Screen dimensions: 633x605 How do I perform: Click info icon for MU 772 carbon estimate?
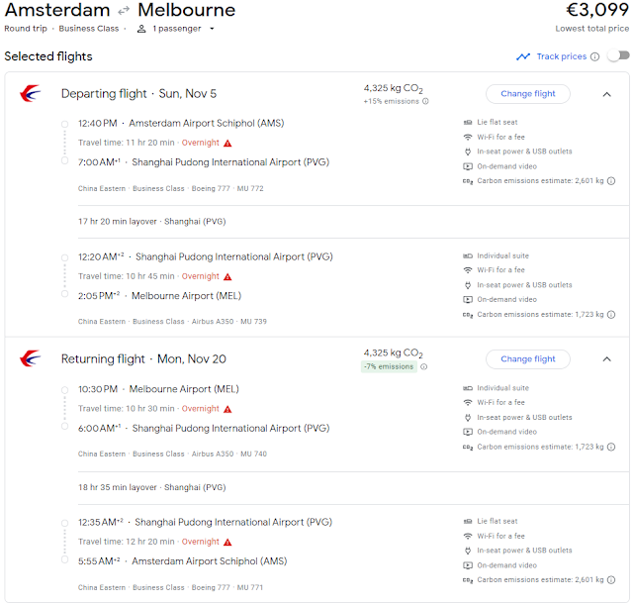click(x=611, y=181)
